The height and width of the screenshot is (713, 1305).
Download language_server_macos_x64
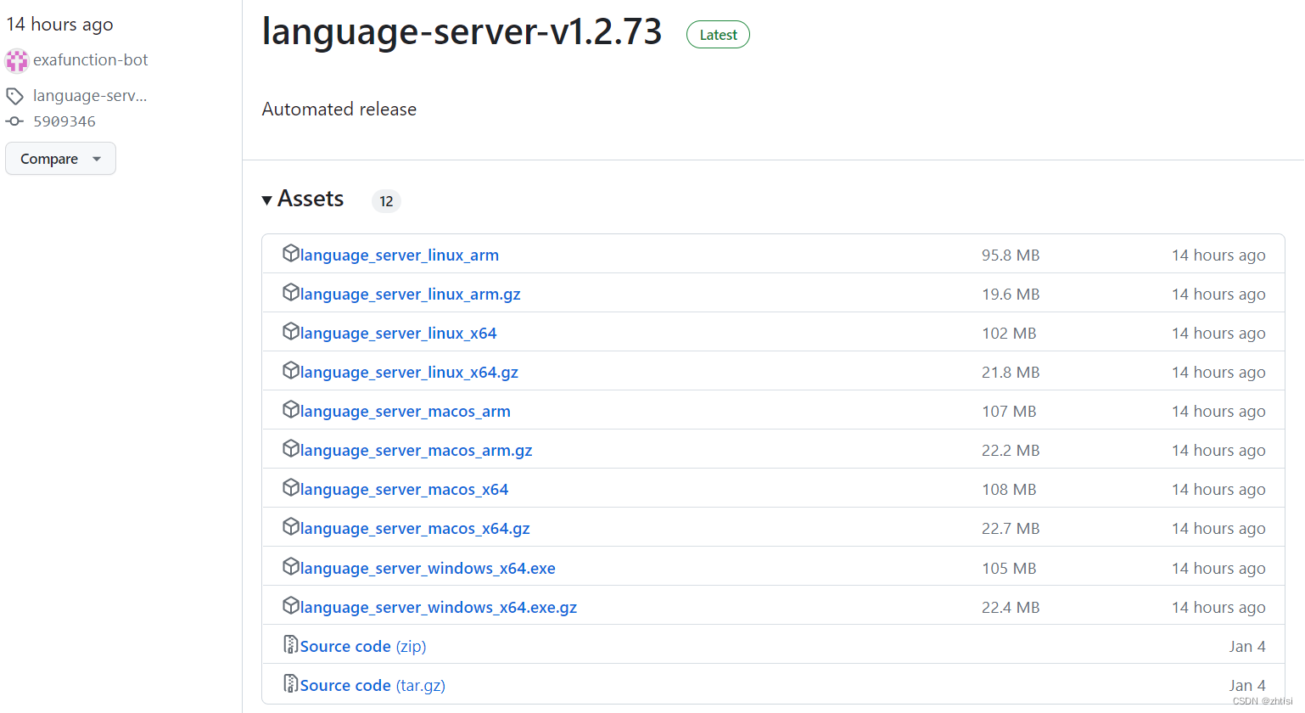(405, 490)
